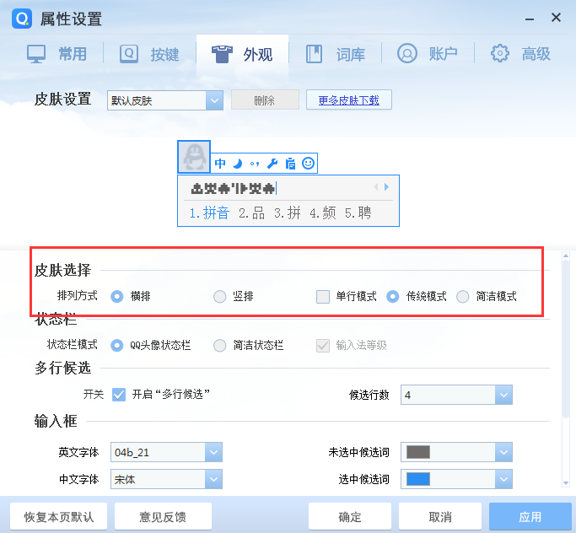Click the wrench settings icon in preview
Screen dimensions: 576x533
[272, 164]
